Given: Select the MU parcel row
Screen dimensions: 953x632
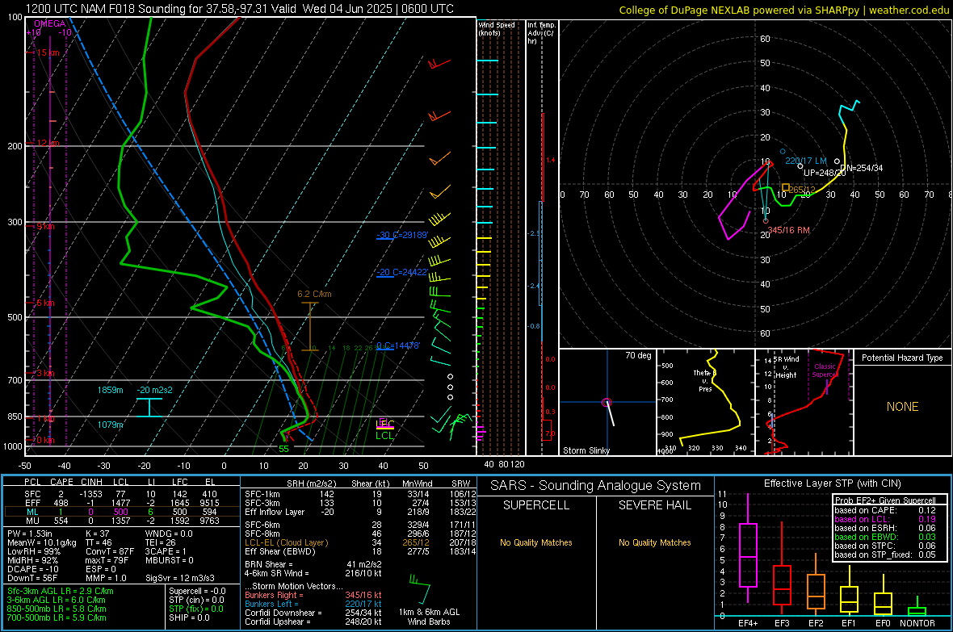Looking at the screenshot, I should 121,521.
